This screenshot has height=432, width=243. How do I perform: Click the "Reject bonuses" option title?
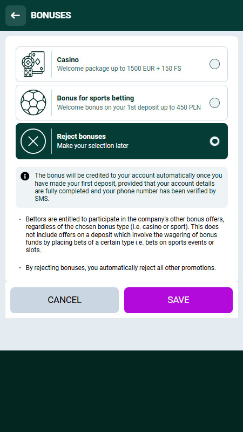click(x=82, y=137)
